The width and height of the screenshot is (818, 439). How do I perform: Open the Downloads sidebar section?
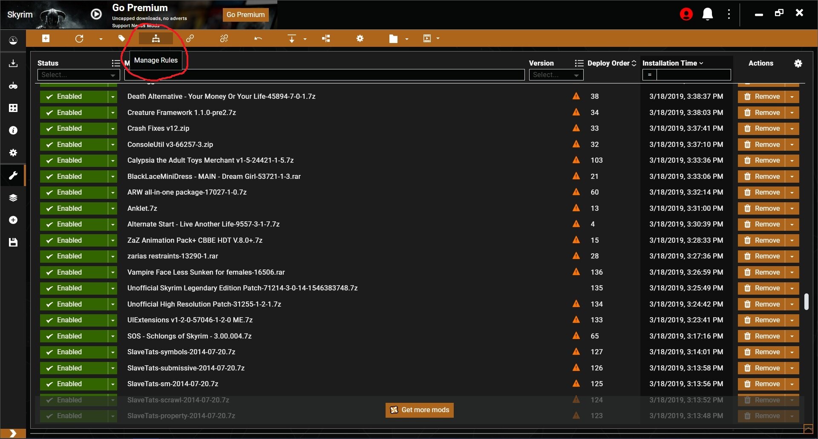point(13,63)
